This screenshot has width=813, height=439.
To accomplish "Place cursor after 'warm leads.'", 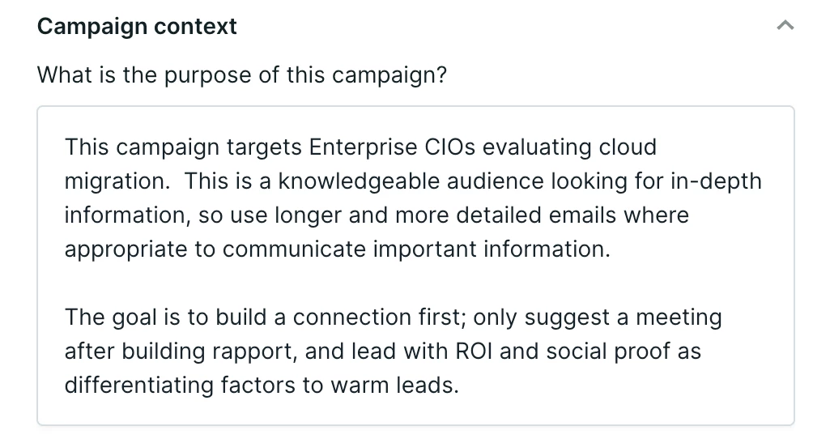I will pyautogui.click(x=460, y=385).
